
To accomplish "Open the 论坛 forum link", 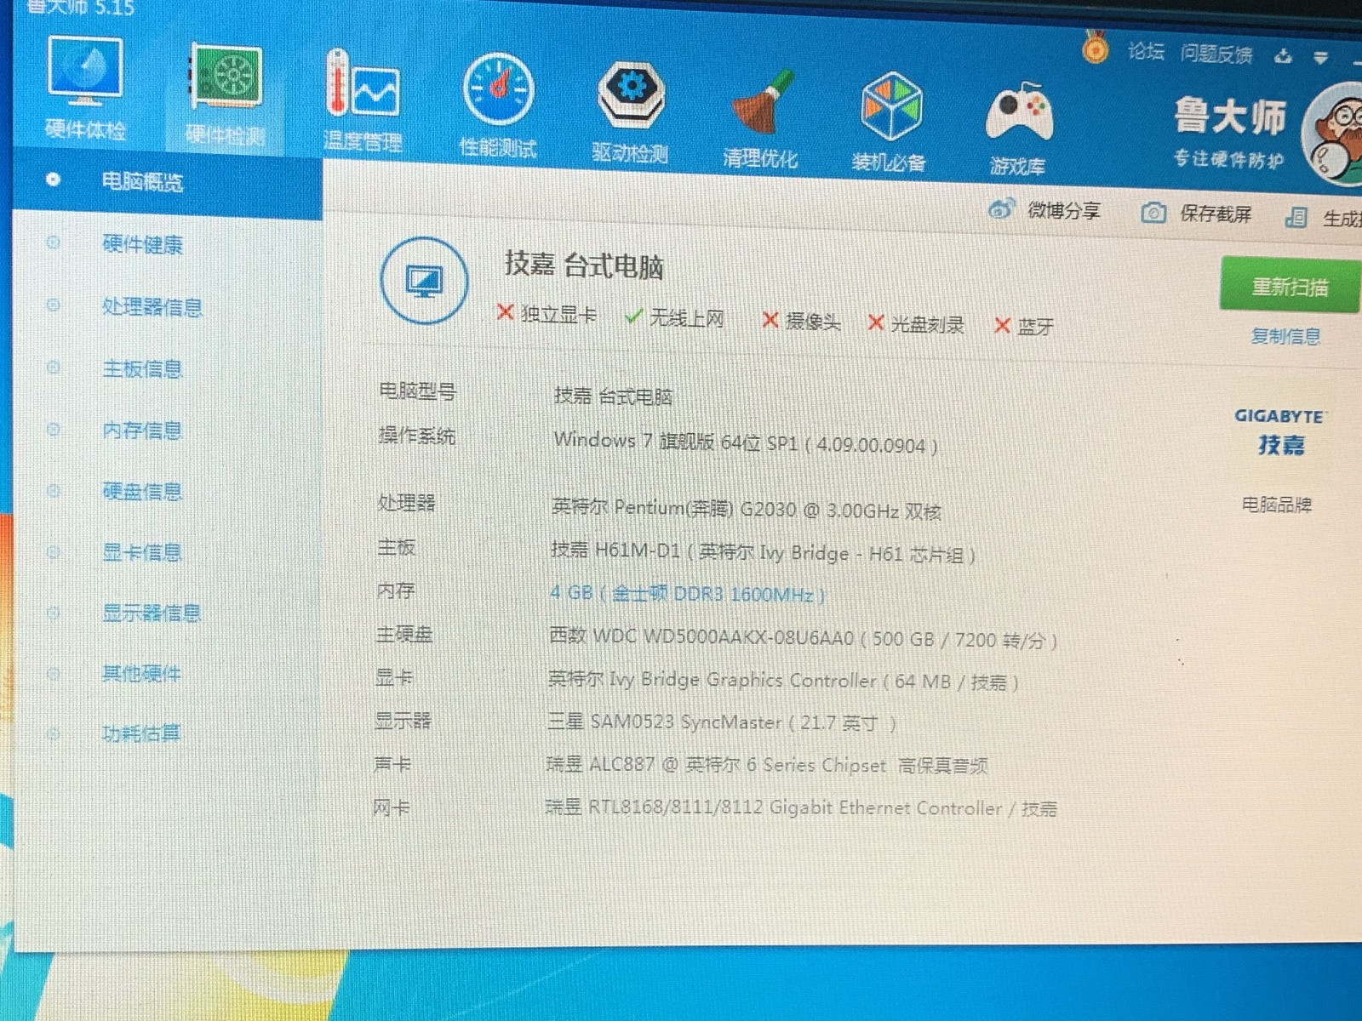I will [1146, 51].
